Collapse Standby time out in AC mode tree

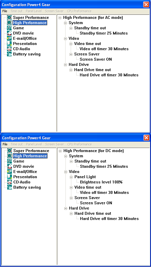71,28
